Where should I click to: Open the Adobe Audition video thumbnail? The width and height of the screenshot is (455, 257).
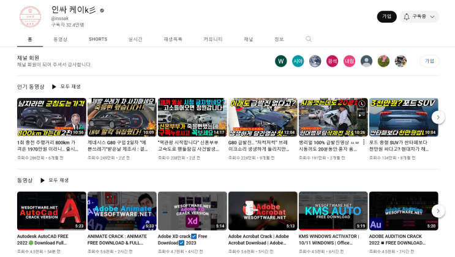pyautogui.click(x=404, y=211)
